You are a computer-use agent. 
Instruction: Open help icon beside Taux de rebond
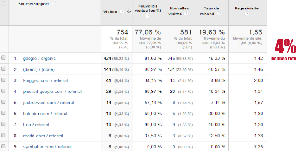click(219, 14)
